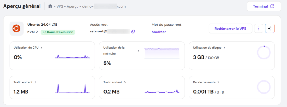
Task: Click the Accès root label
Action: pos(99,25)
